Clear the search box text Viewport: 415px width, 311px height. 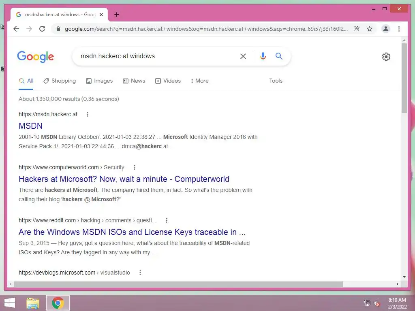coord(243,56)
